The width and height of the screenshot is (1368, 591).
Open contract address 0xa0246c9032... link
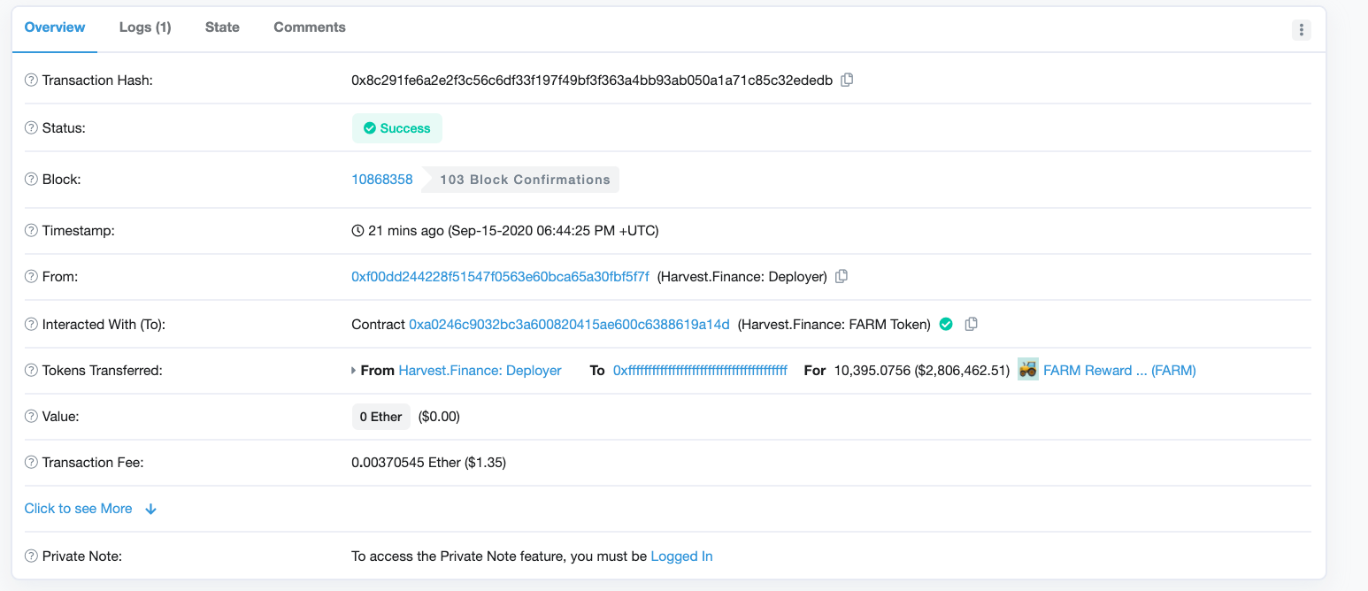tap(569, 325)
